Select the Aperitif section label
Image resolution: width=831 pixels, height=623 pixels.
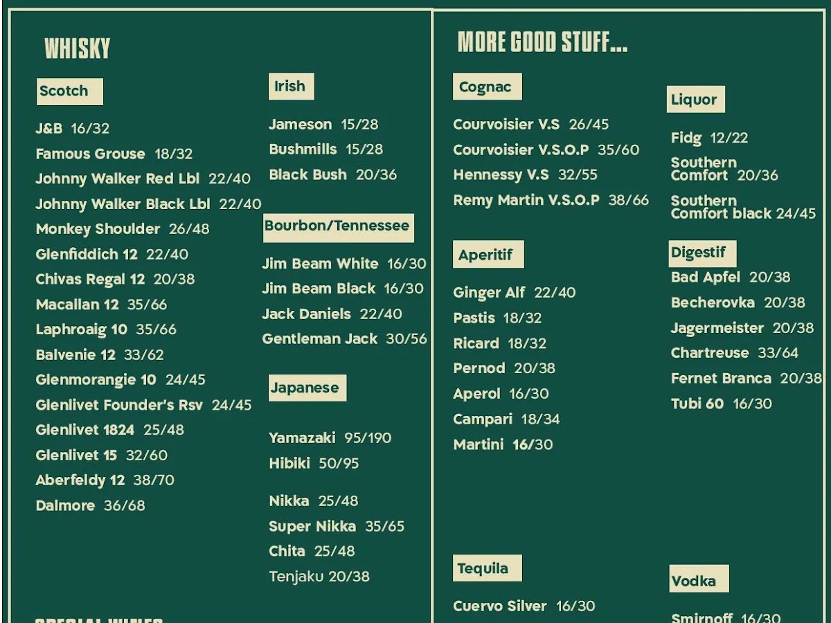click(488, 255)
